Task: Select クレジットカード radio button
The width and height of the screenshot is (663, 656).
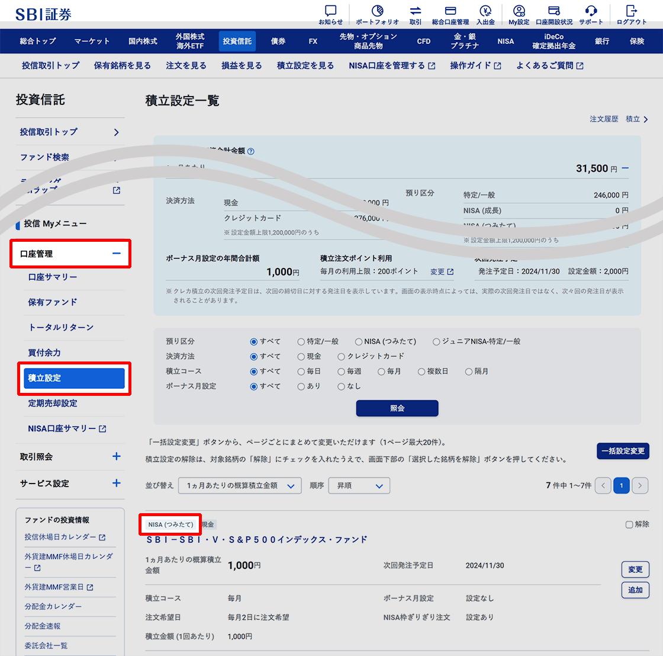Action: pyautogui.click(x=341, y=357)
